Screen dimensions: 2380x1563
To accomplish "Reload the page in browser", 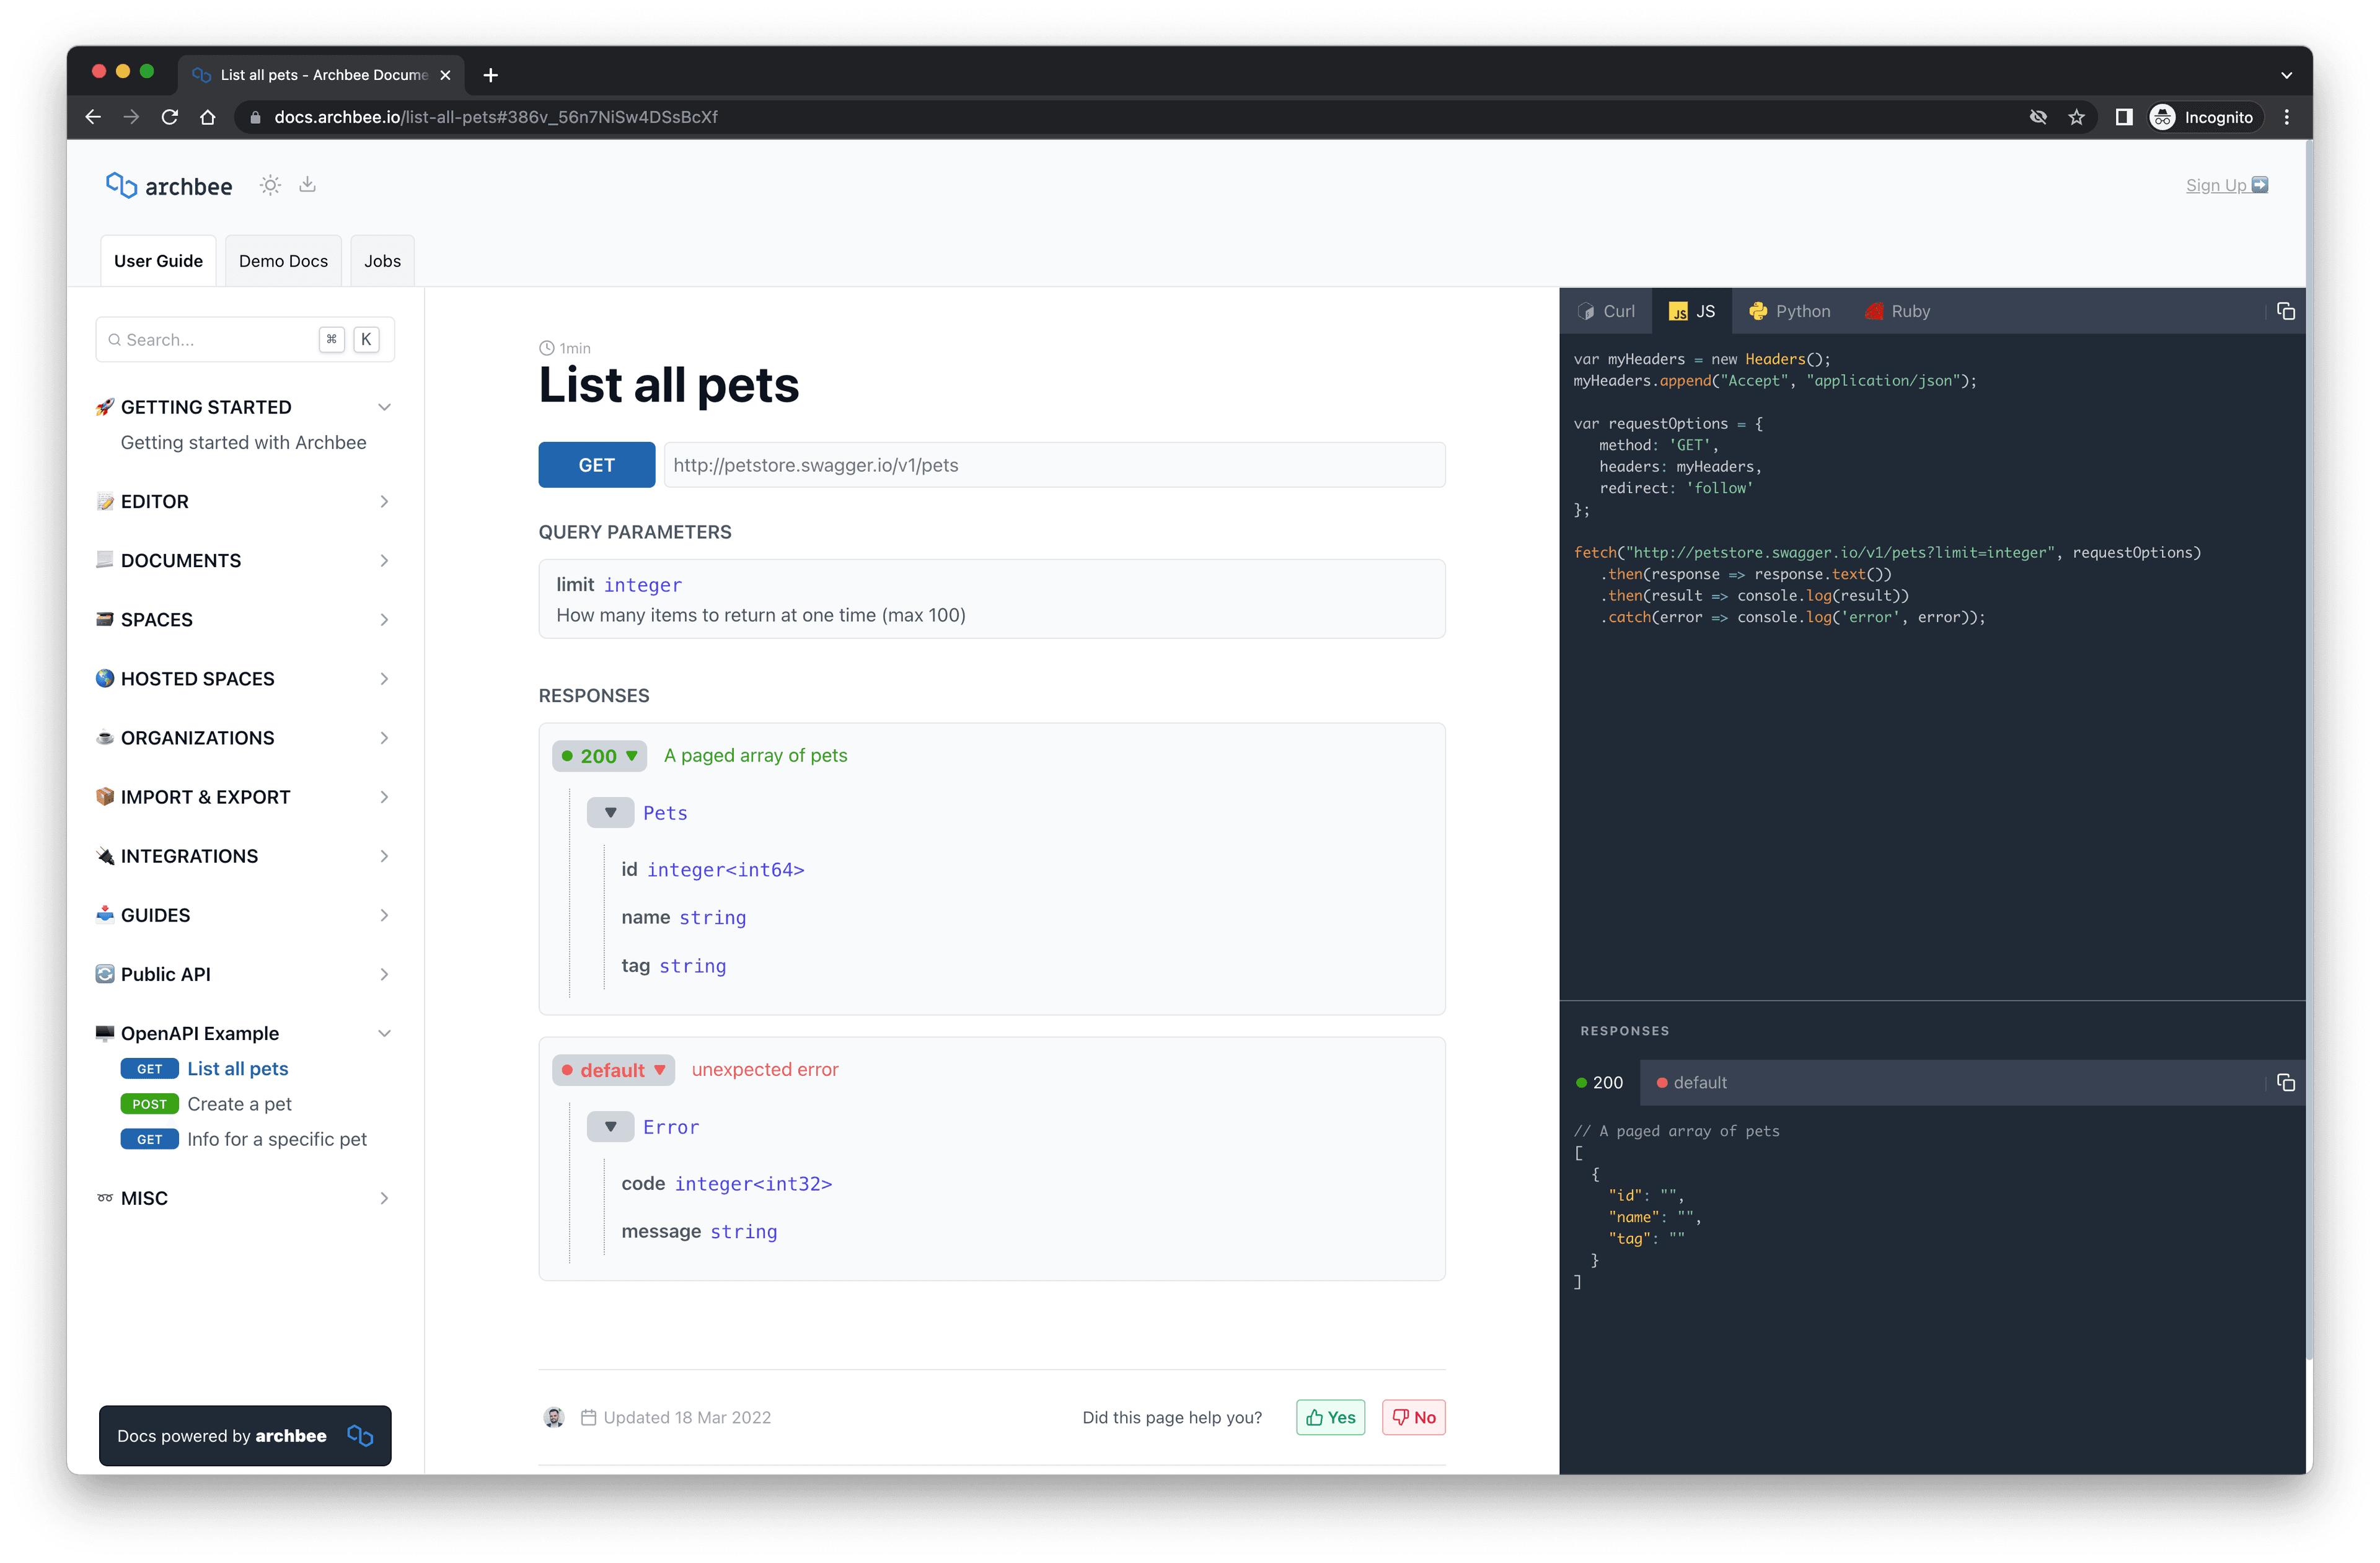I will pyautogui.click(x=169, y=117).
